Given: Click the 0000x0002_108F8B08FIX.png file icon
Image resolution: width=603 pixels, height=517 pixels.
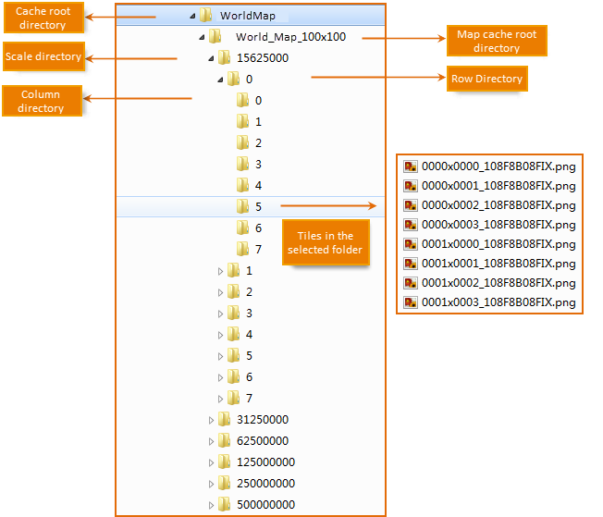Looking at the screenshot, I should pyautogui.click(x=411, y=205).
